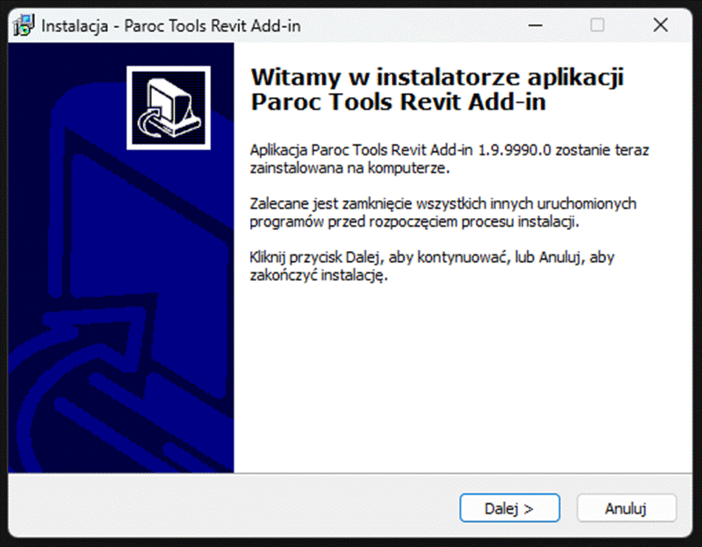
Task: Close the Paroc Tools installer window
Action: pos(660,25)
